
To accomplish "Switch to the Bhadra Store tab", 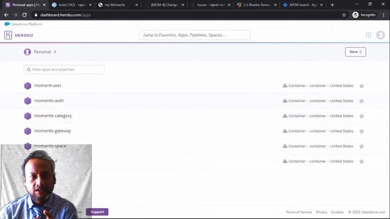I will [x=256, y=5].
